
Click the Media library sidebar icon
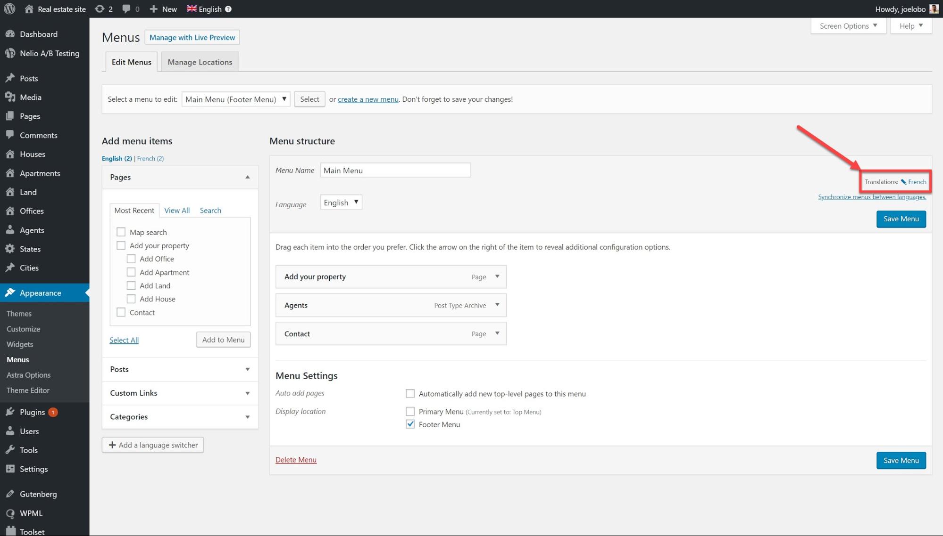point(10,97)
